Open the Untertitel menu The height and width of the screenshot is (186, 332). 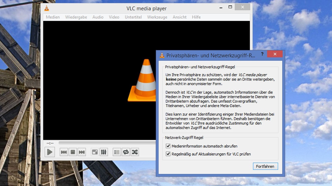coord(133,17)
